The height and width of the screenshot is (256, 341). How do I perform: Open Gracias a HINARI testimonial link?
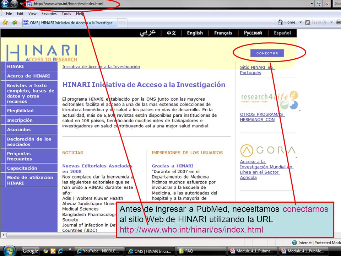click(173, 166)
